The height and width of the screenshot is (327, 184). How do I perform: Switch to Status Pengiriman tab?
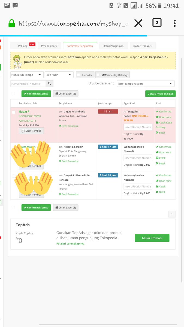point(113,46)
